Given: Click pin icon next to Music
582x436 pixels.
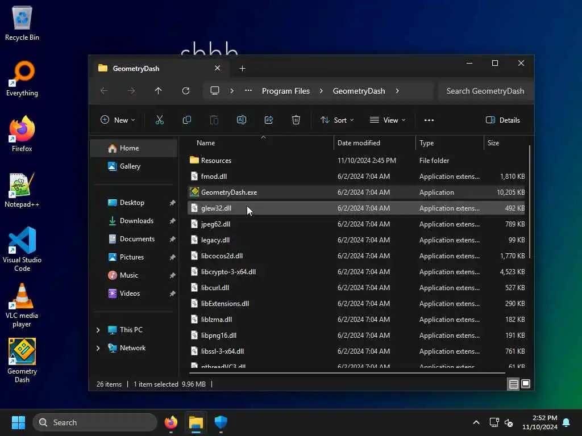Looking at the screenshot, I should click(173, 275).
